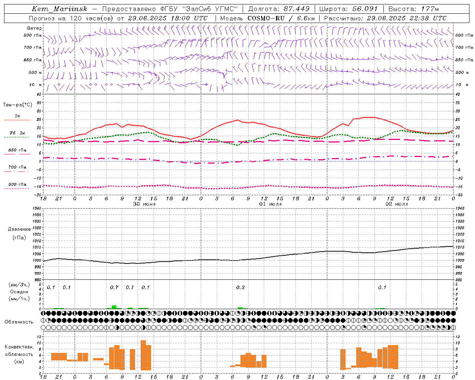Click the 500 гПа temperature legend entry
The width and height of the screenshot is (475, 380).
[17, 184]
